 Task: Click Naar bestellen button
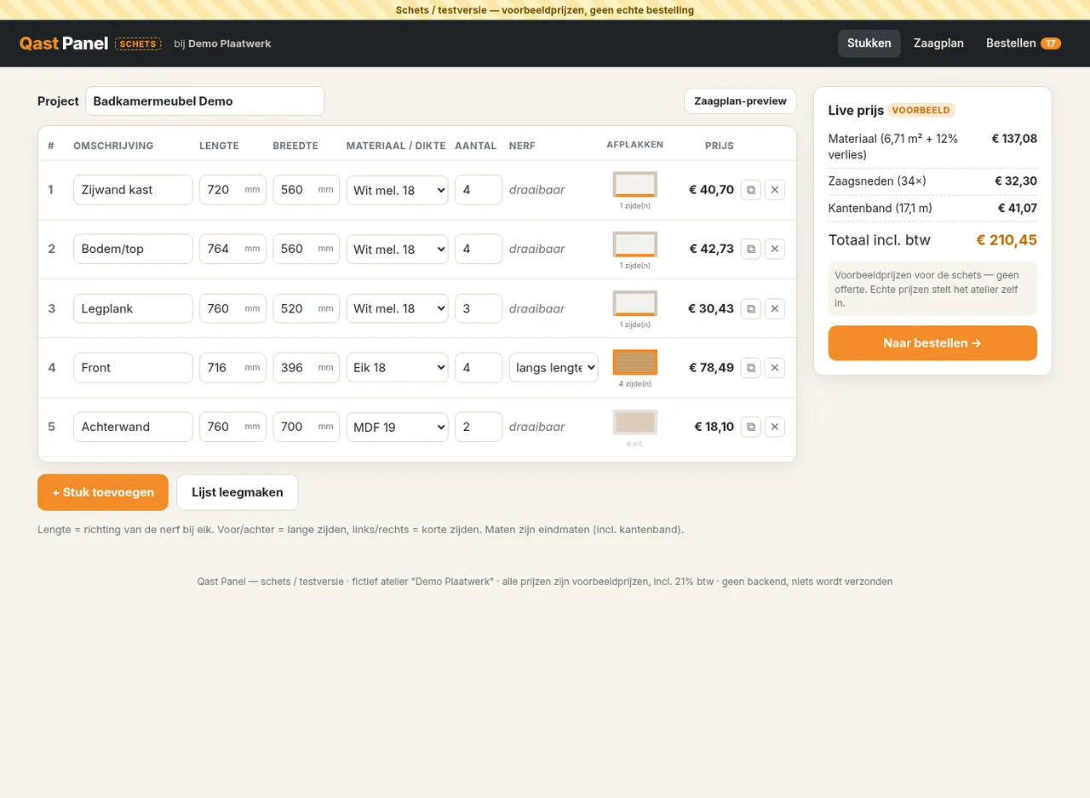[x=932, y=343]
